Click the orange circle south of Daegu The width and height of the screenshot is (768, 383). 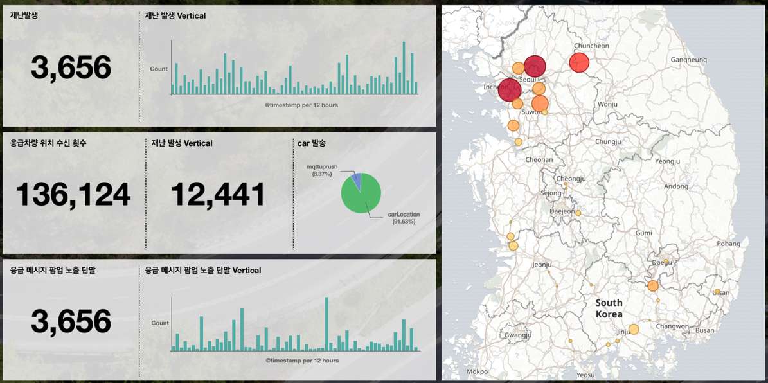pos(653,286)
